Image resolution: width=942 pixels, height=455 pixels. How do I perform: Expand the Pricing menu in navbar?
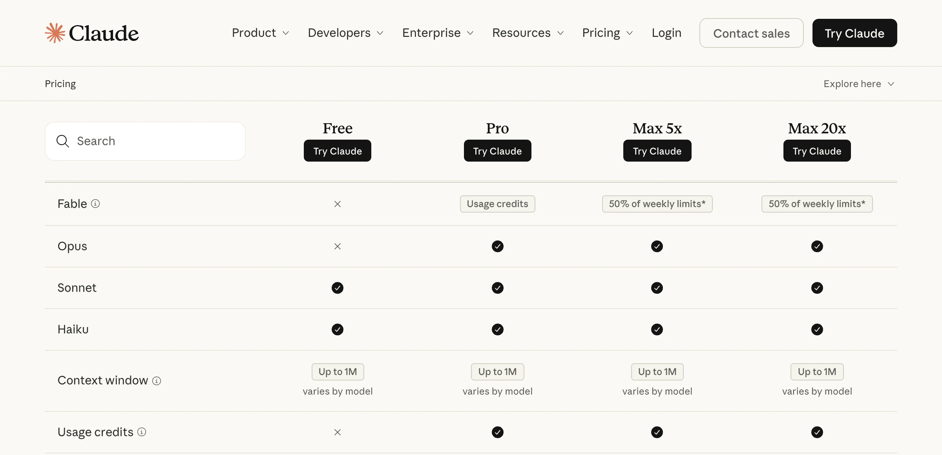pos(608,33)
